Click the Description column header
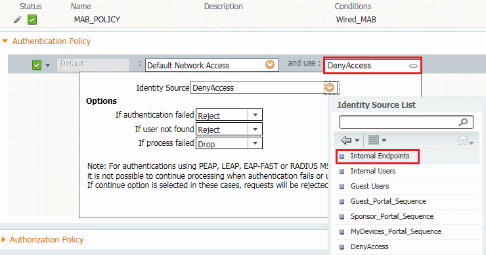 pos(223,6)
